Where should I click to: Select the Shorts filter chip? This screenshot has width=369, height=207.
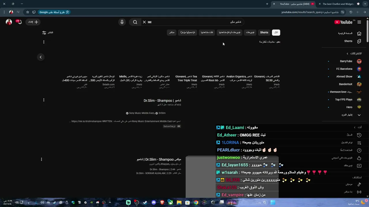point(264,32)
